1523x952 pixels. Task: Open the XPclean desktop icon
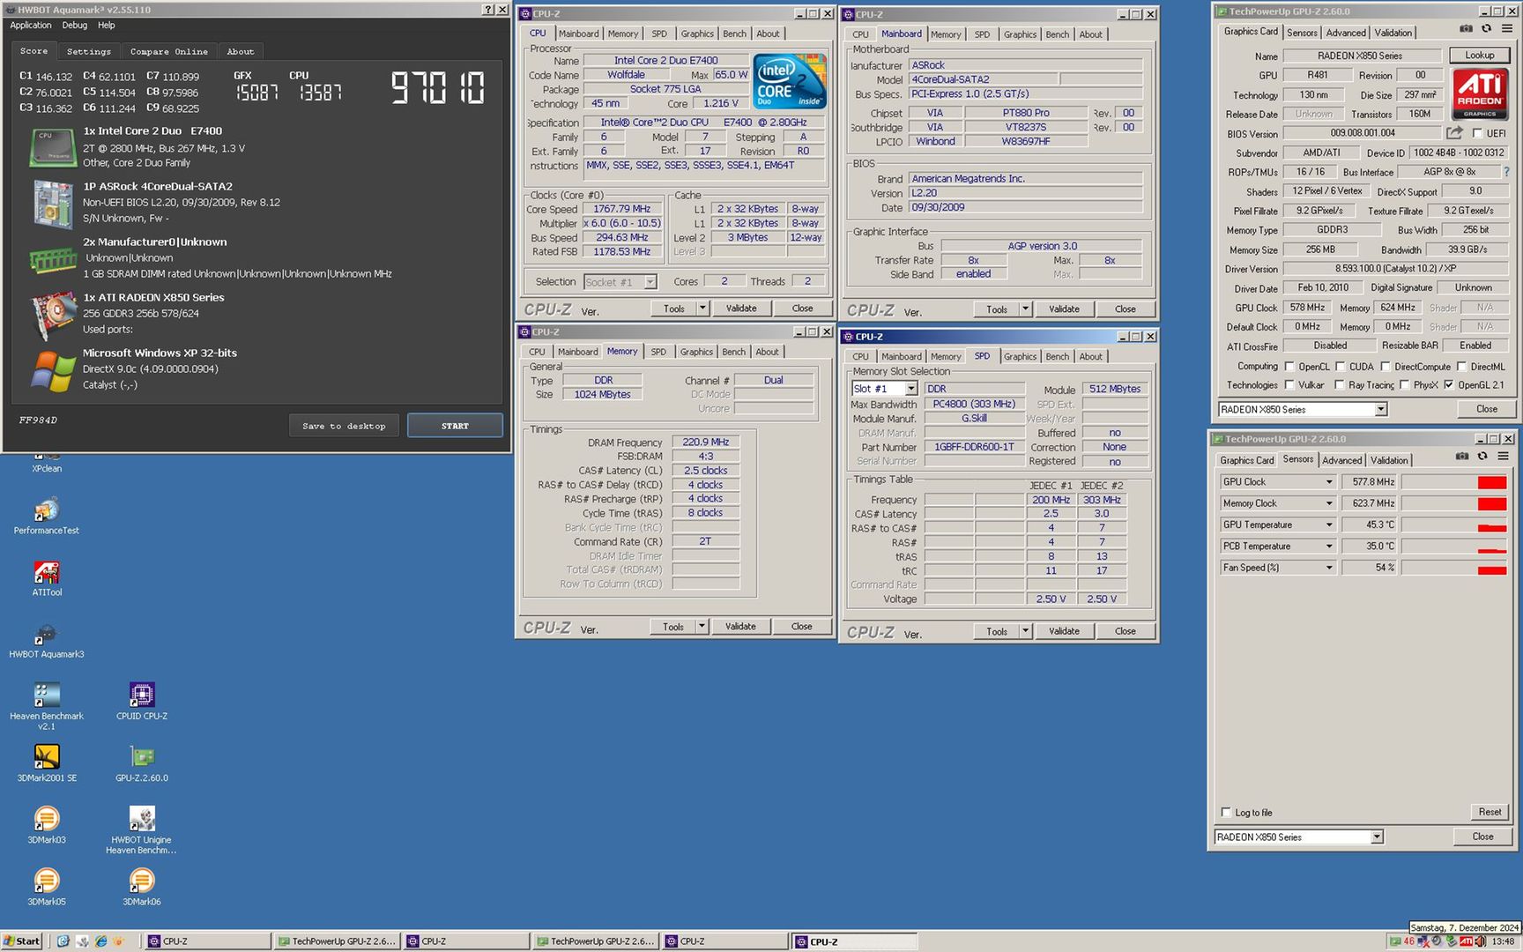[x=47, y=464]
